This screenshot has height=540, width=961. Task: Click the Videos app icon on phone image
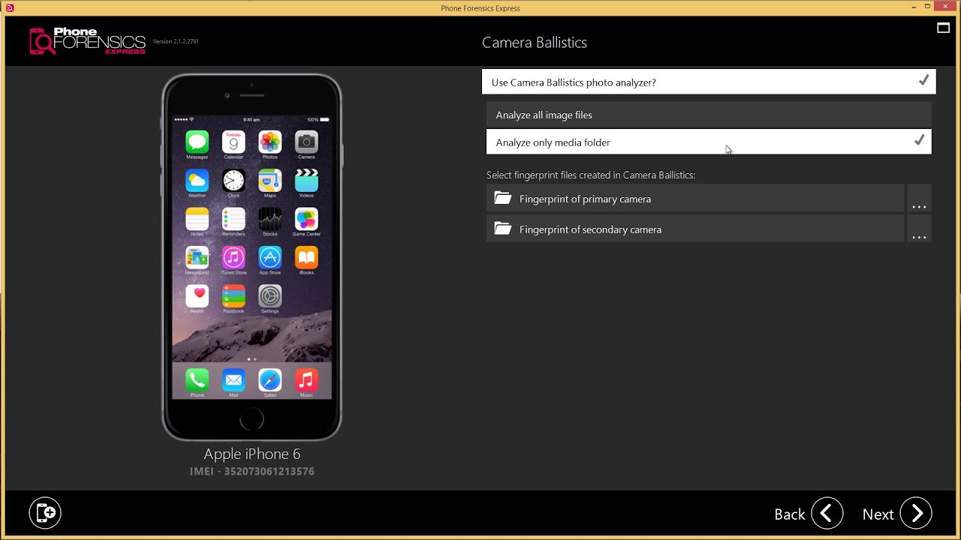[x=306, y=180]
